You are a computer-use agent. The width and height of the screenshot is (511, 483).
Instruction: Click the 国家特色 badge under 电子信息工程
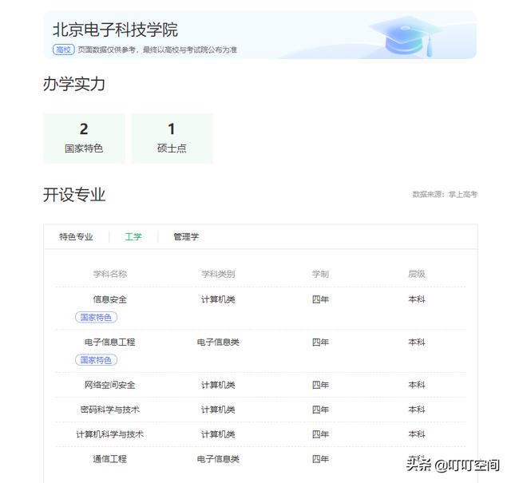pyautogui.click(x=96, y=360)
